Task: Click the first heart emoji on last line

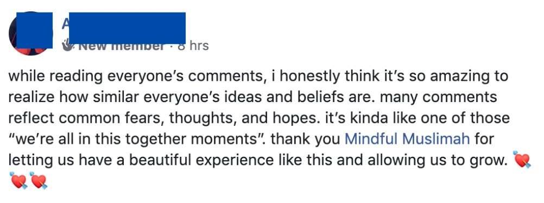Action: [x=19, y=180]
